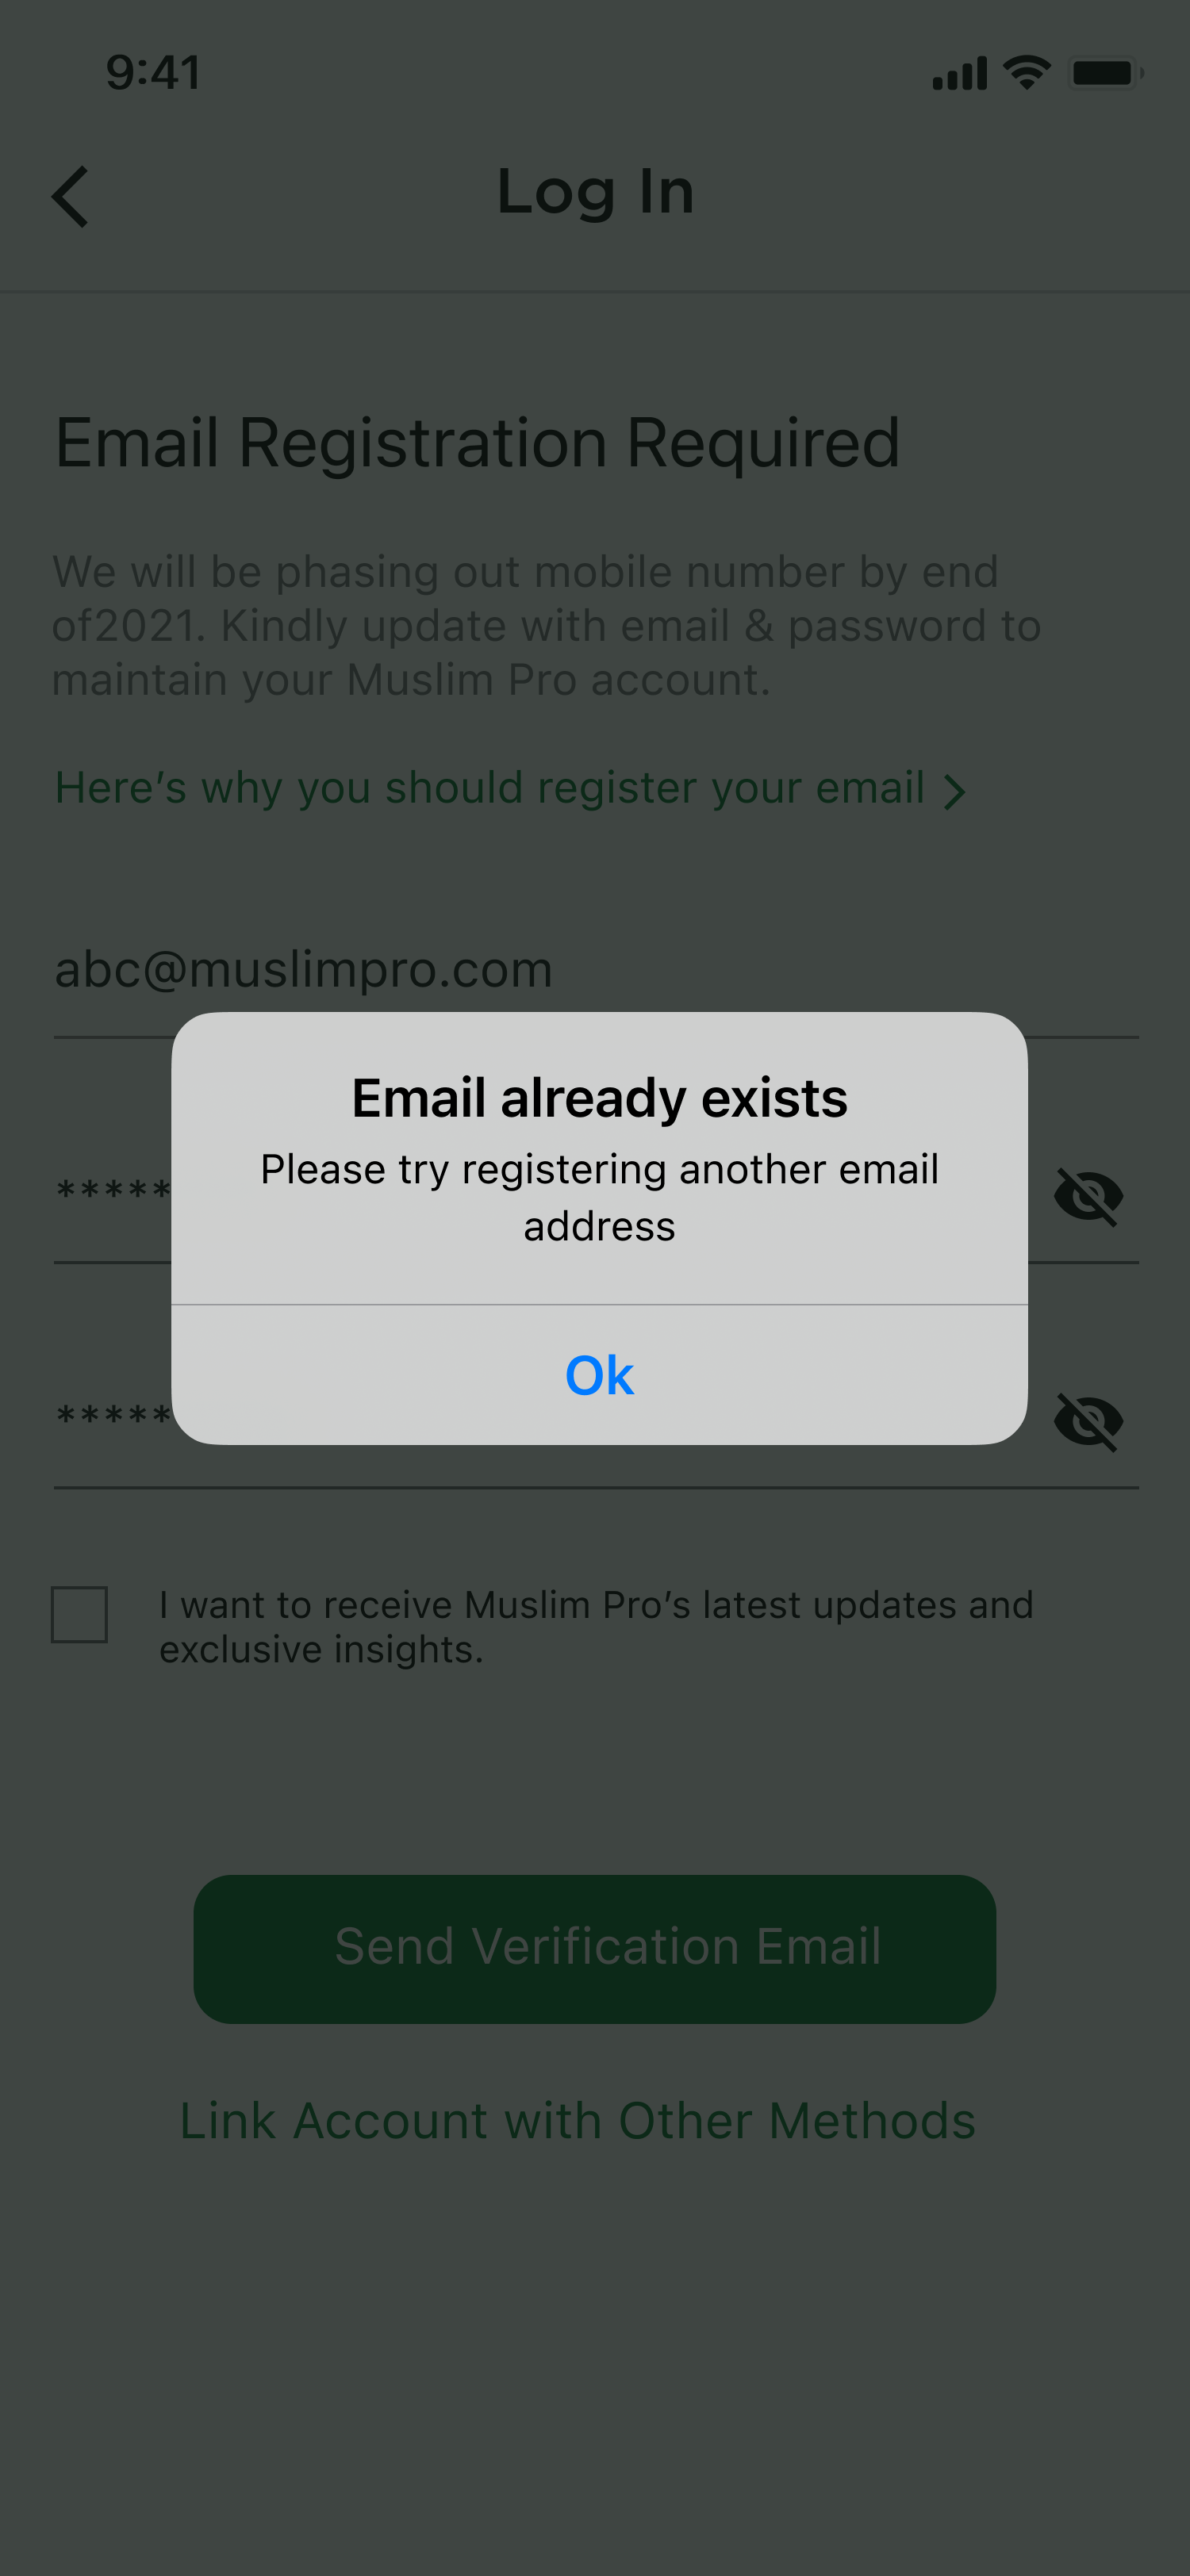Screen dimensions: 1190x2576
Task: Select the abc@muslimpro.com email field
Action: point(596,970)
